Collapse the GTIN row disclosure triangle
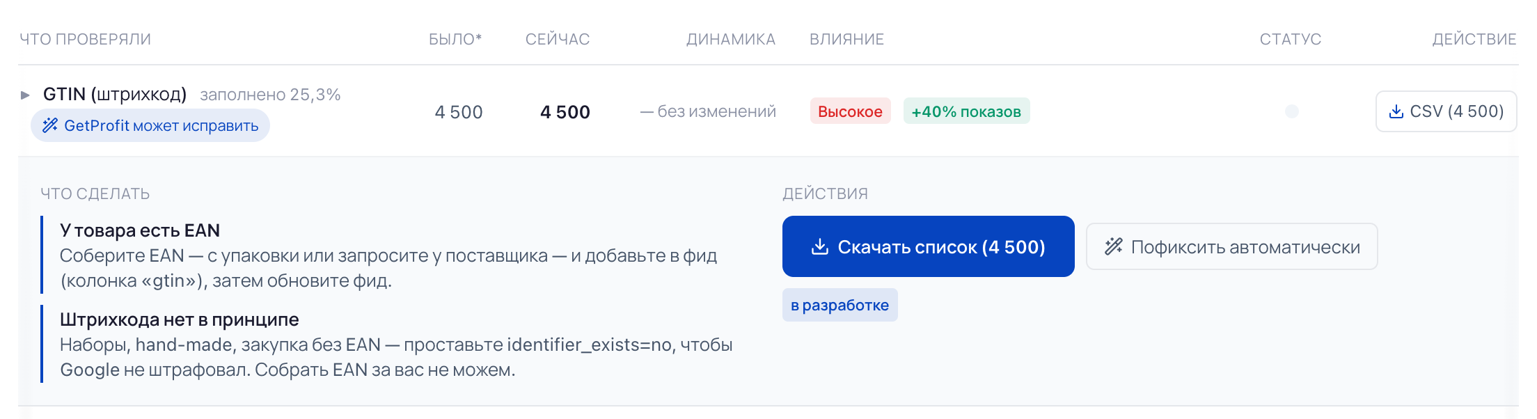 pos(25,95)
